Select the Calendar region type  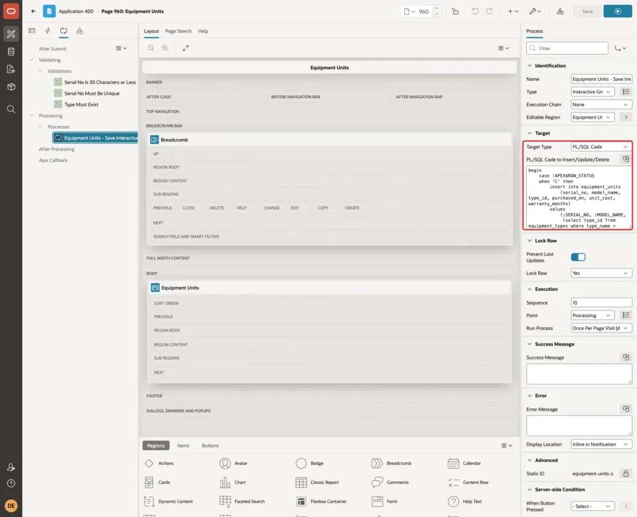click(464, 463)
